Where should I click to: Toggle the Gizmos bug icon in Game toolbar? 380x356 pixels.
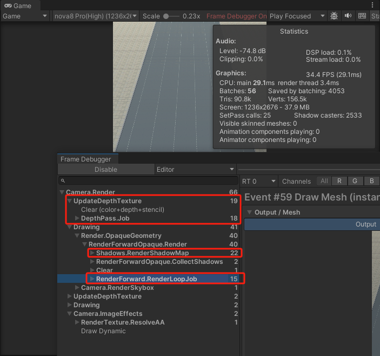point(334,16)
